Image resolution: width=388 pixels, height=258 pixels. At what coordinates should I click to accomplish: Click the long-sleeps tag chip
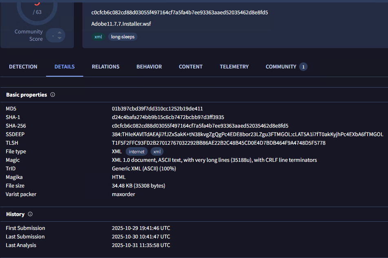123,37
